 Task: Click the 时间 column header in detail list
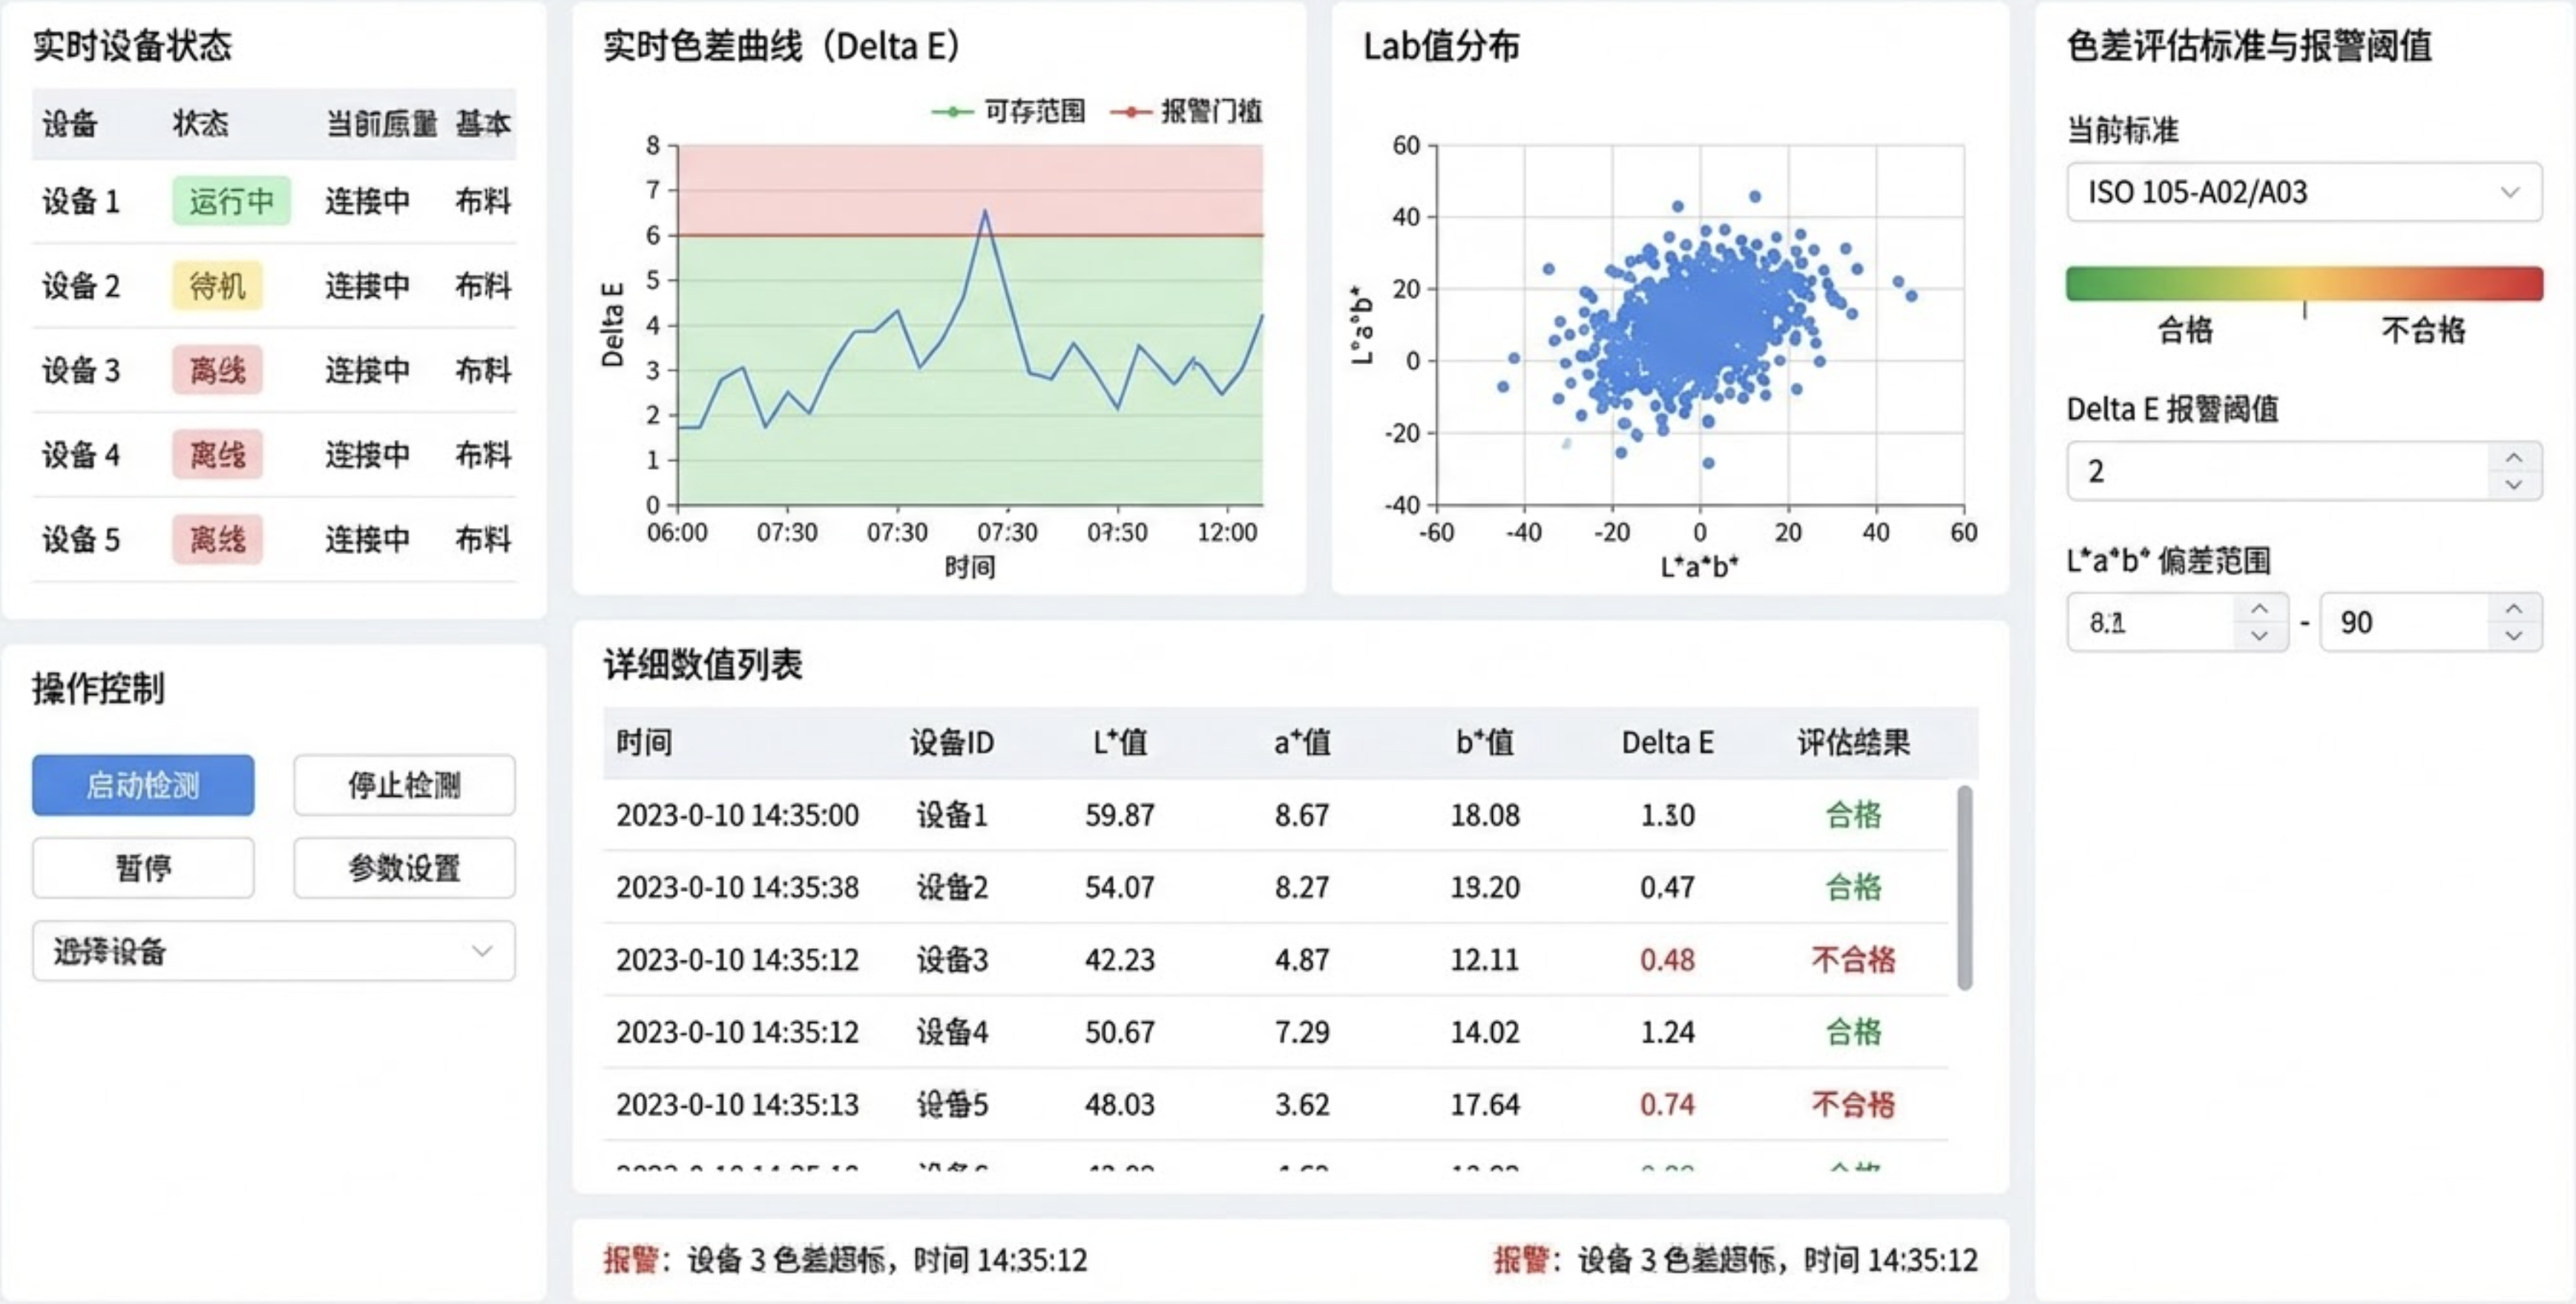[x=644, y=742]
